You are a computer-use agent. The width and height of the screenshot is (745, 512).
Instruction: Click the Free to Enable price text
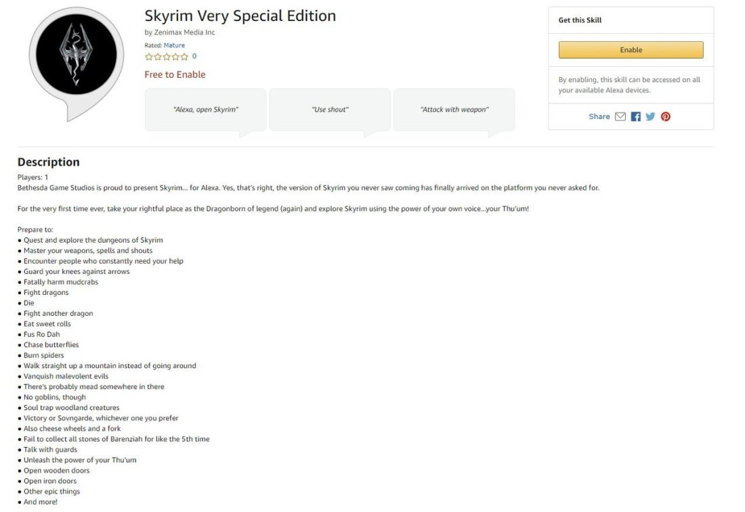coord(175,74)
